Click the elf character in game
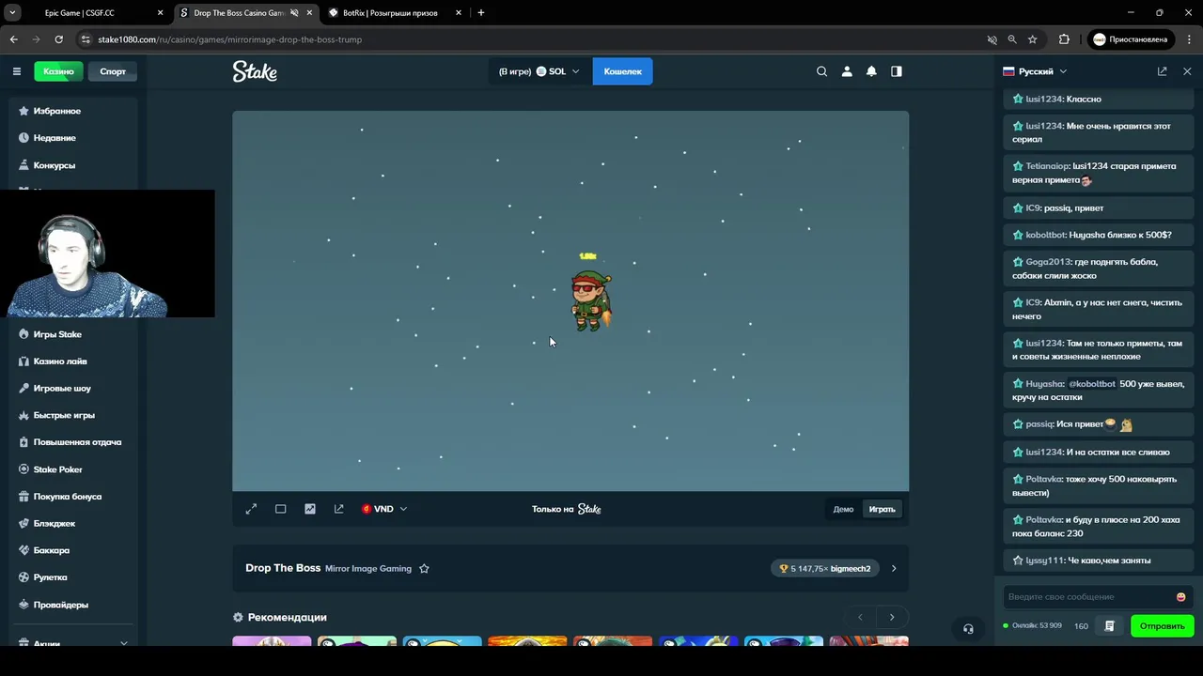The height and width of the screenshot is (676, 1203). (591, 300)
